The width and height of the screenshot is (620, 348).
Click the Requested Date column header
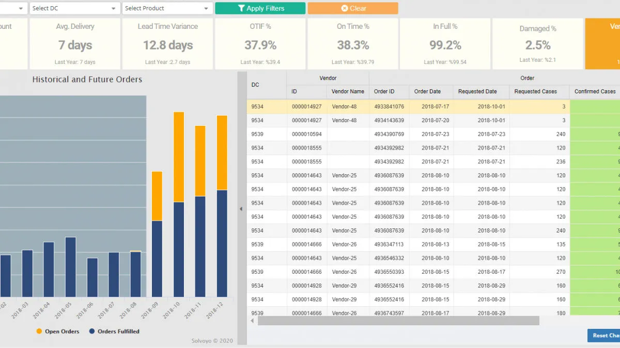(477, 91)
